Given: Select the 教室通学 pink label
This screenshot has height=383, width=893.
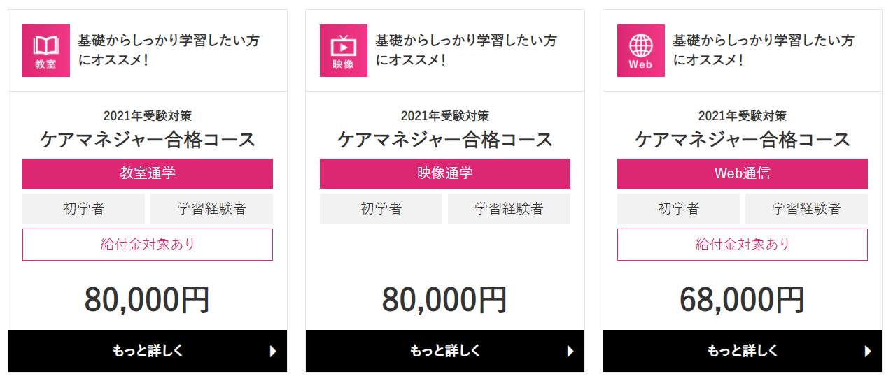Looking at the screenshot, I should coord(148,173).
